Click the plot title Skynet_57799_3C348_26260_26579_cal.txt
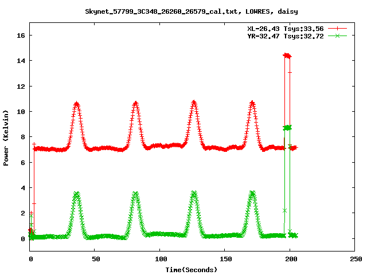 click(163, 11)
